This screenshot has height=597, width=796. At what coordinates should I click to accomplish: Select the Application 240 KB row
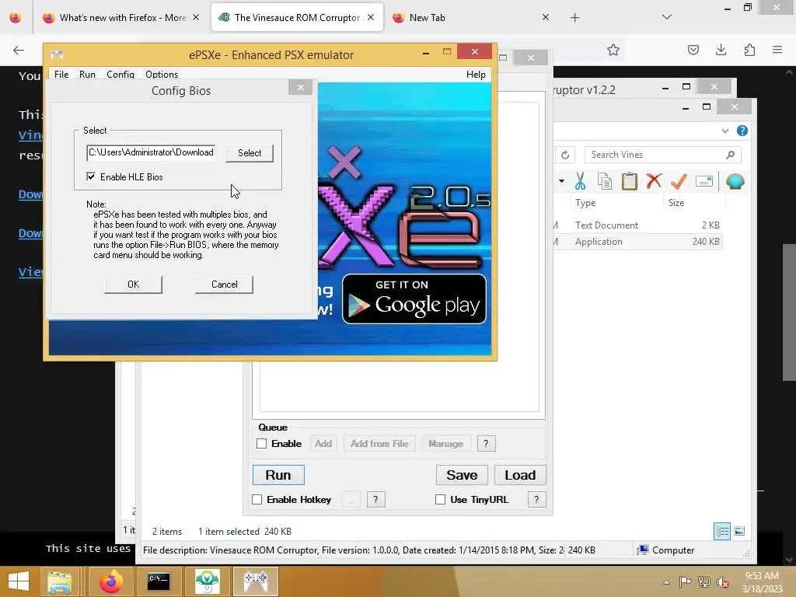(637, 242)
